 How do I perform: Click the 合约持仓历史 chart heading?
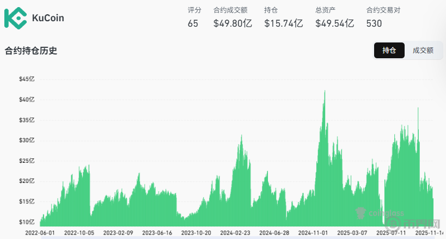coord(31,51)
